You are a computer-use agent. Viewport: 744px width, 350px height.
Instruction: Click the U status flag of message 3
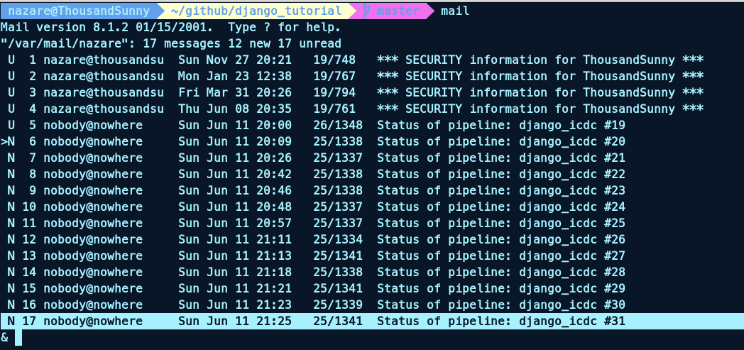coord(11,92)
